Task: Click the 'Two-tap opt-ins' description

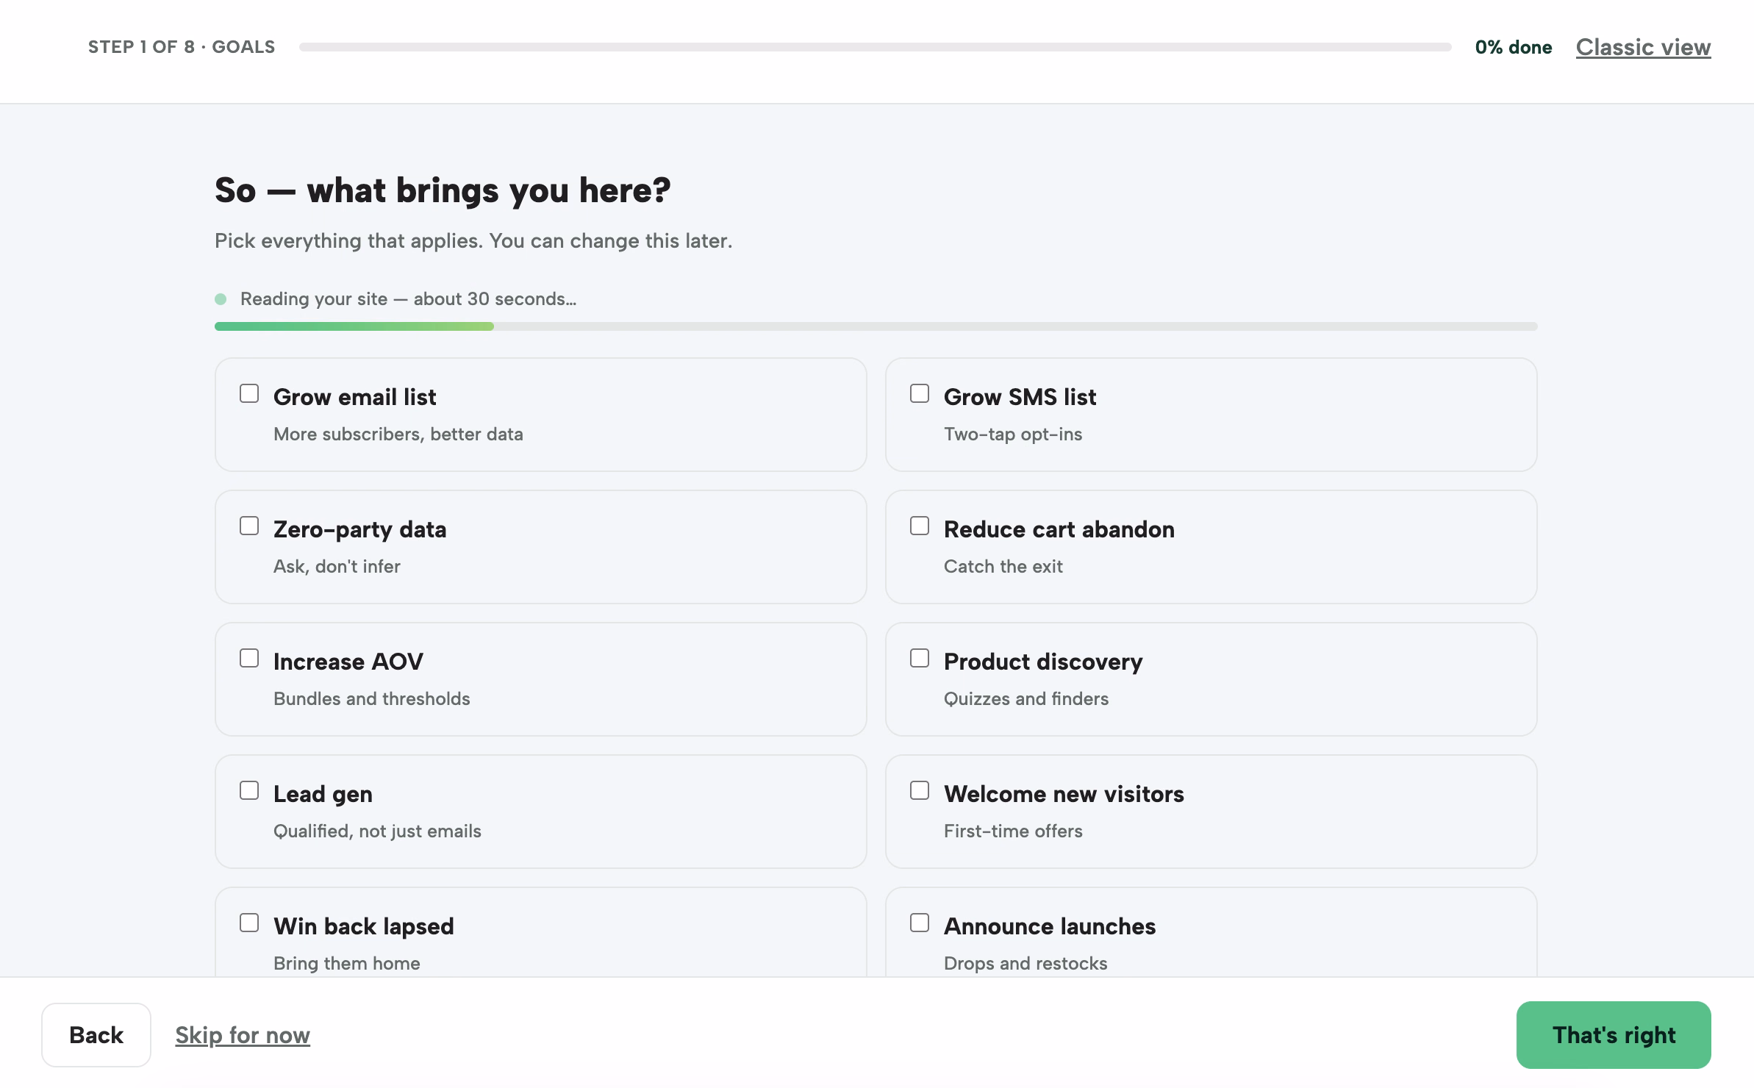Action: [1013, 434]
